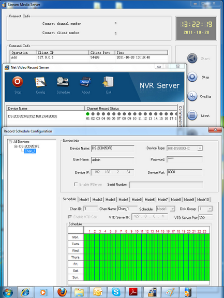Image resolution: width=224 pixels, height=298 pixels.
Task: Collapse DS-2CD853FE tree node
Action: coord(16,146)
